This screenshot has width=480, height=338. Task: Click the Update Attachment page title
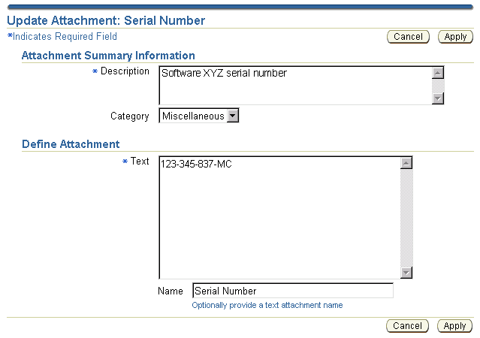point(106,20)
